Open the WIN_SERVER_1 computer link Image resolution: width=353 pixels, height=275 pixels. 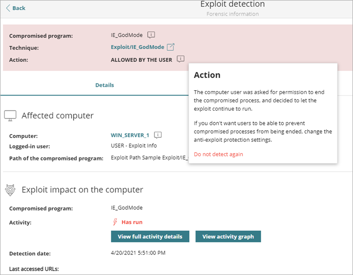pyautogui.click(x=130, y=136)
